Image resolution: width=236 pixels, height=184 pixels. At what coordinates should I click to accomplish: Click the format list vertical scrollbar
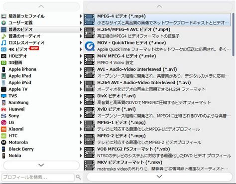(233, 34)
